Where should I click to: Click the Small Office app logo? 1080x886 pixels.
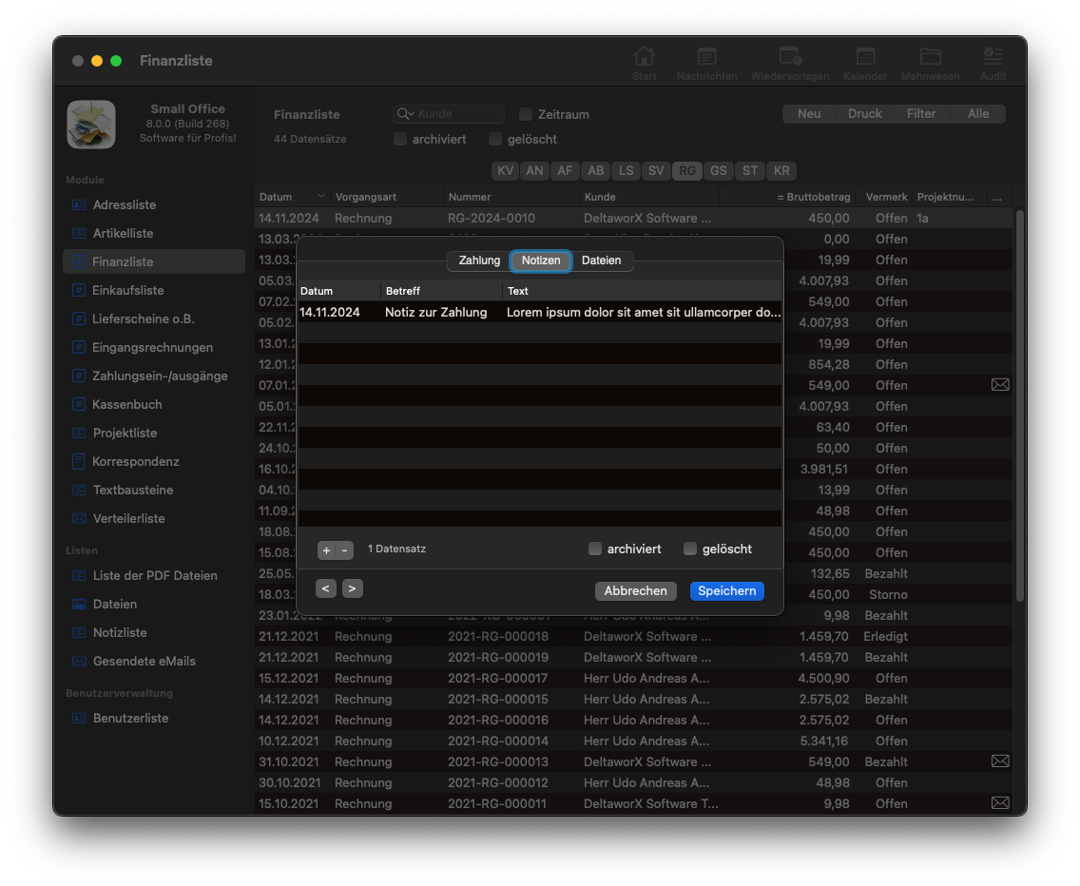[x=91, y=125]
